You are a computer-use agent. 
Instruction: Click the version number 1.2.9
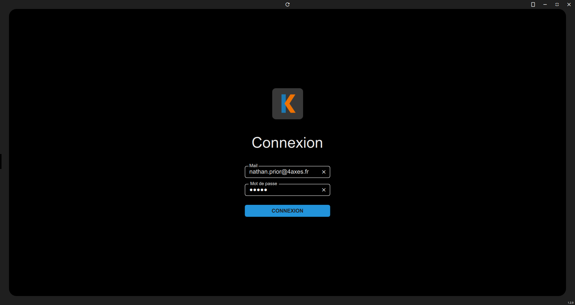coord(571,303)
